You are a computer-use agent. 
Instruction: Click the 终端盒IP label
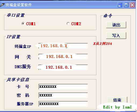tap(23, 46)
